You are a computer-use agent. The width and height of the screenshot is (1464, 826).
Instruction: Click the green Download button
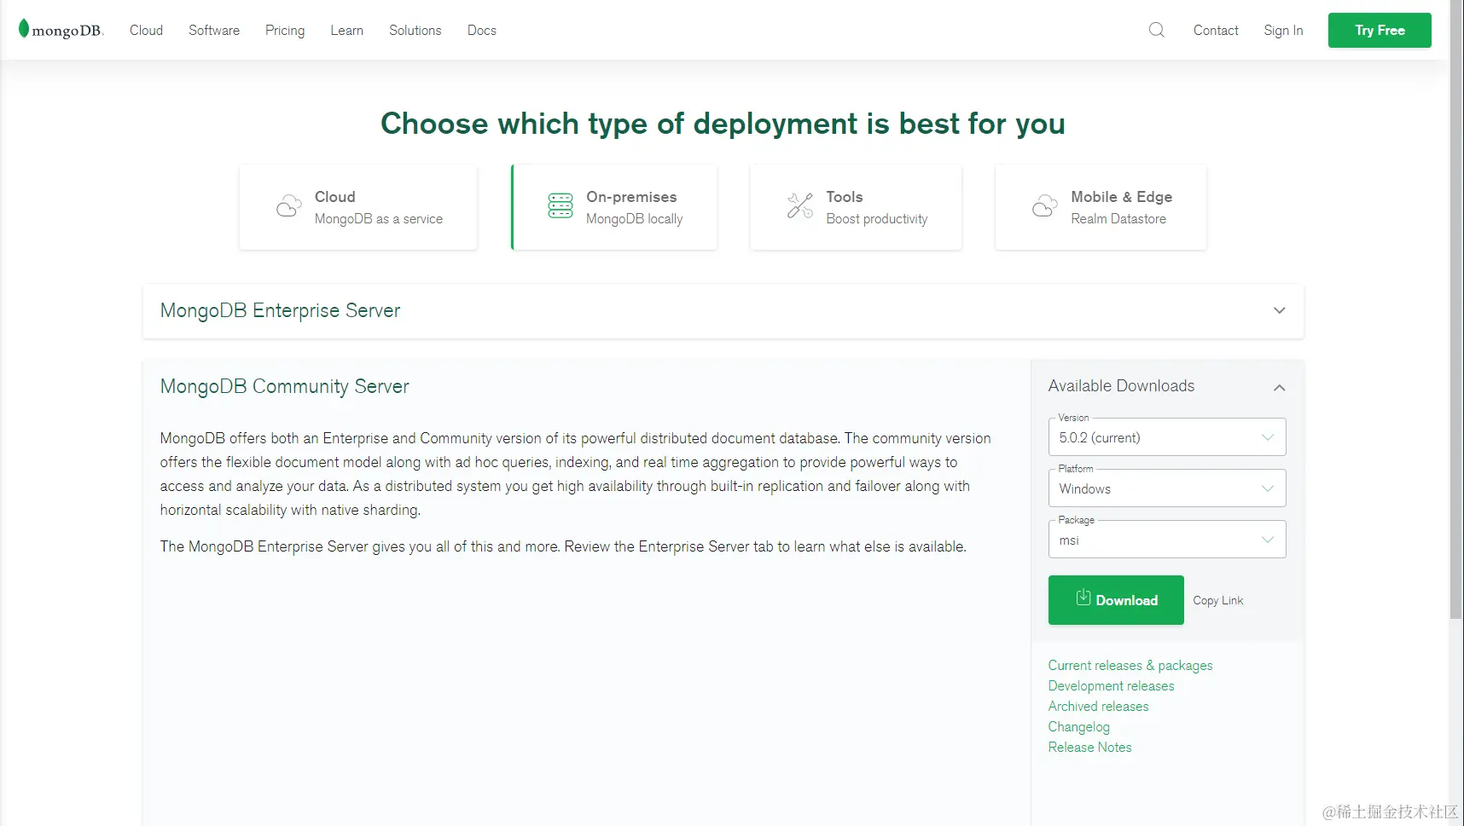[1116, 600]
